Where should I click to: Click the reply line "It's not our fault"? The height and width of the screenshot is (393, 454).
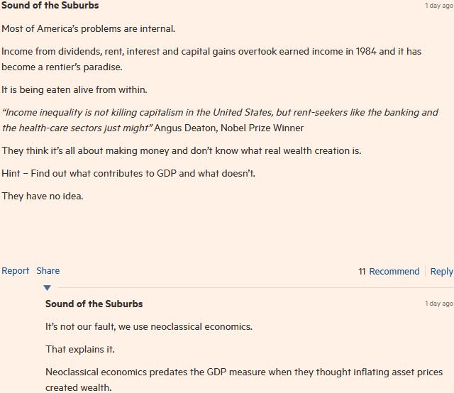tap(149, 327)
